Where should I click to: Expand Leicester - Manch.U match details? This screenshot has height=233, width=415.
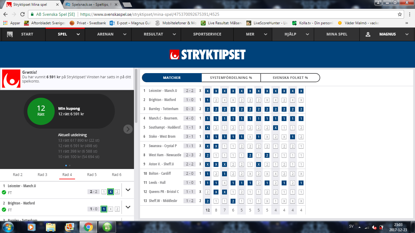coord(128,190)
